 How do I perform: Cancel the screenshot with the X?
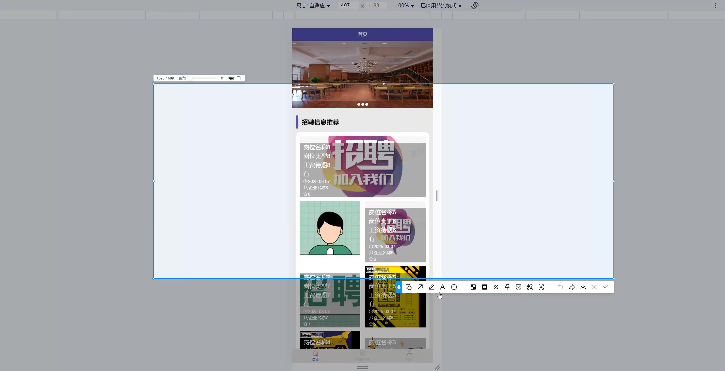(594, 287)
